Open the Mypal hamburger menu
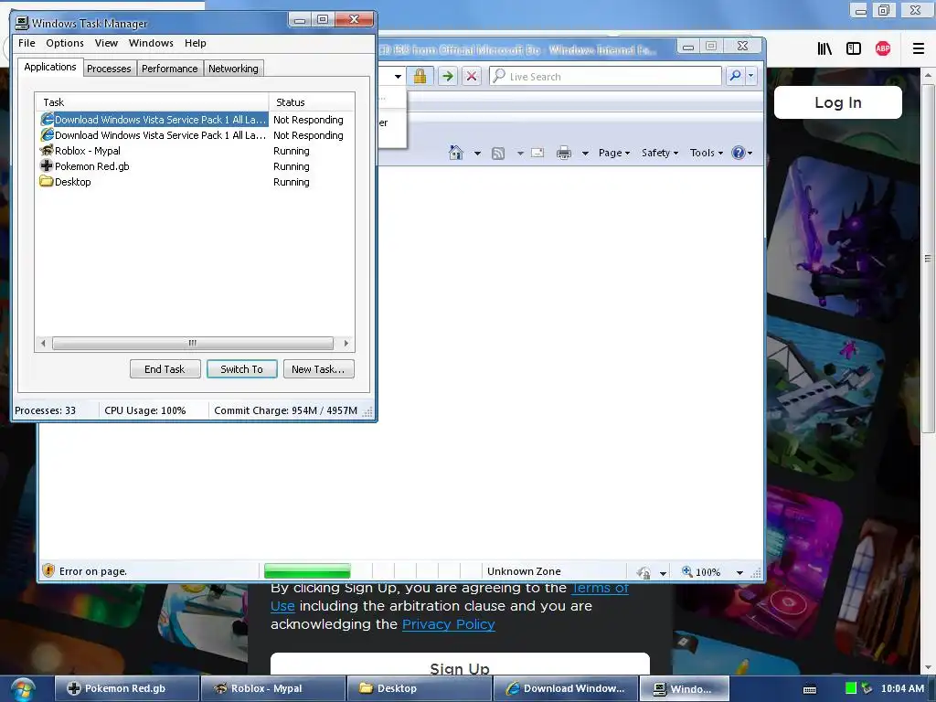Image resolution: width=936 pixels, height=702 pixels. (918, 49)
